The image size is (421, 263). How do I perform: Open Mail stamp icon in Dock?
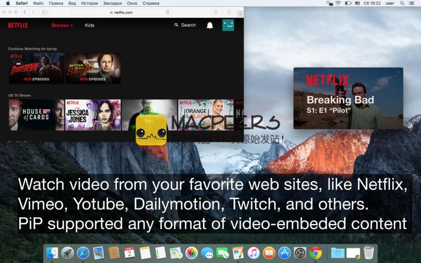(98, 253)
